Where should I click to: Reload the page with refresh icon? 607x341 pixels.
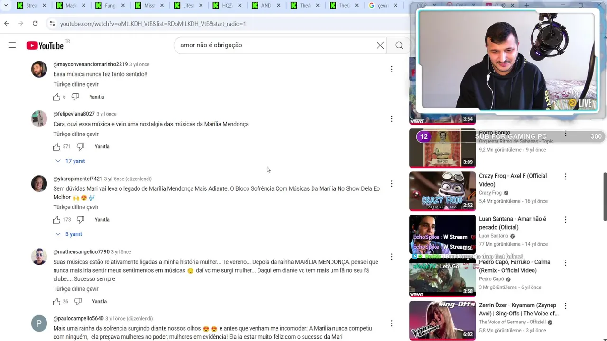point(35,23)
